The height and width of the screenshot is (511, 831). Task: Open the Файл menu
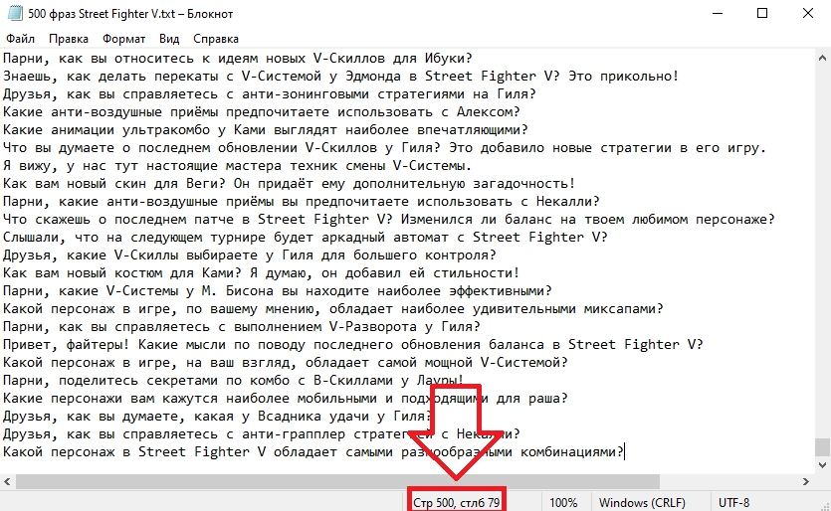click(20, 39)
